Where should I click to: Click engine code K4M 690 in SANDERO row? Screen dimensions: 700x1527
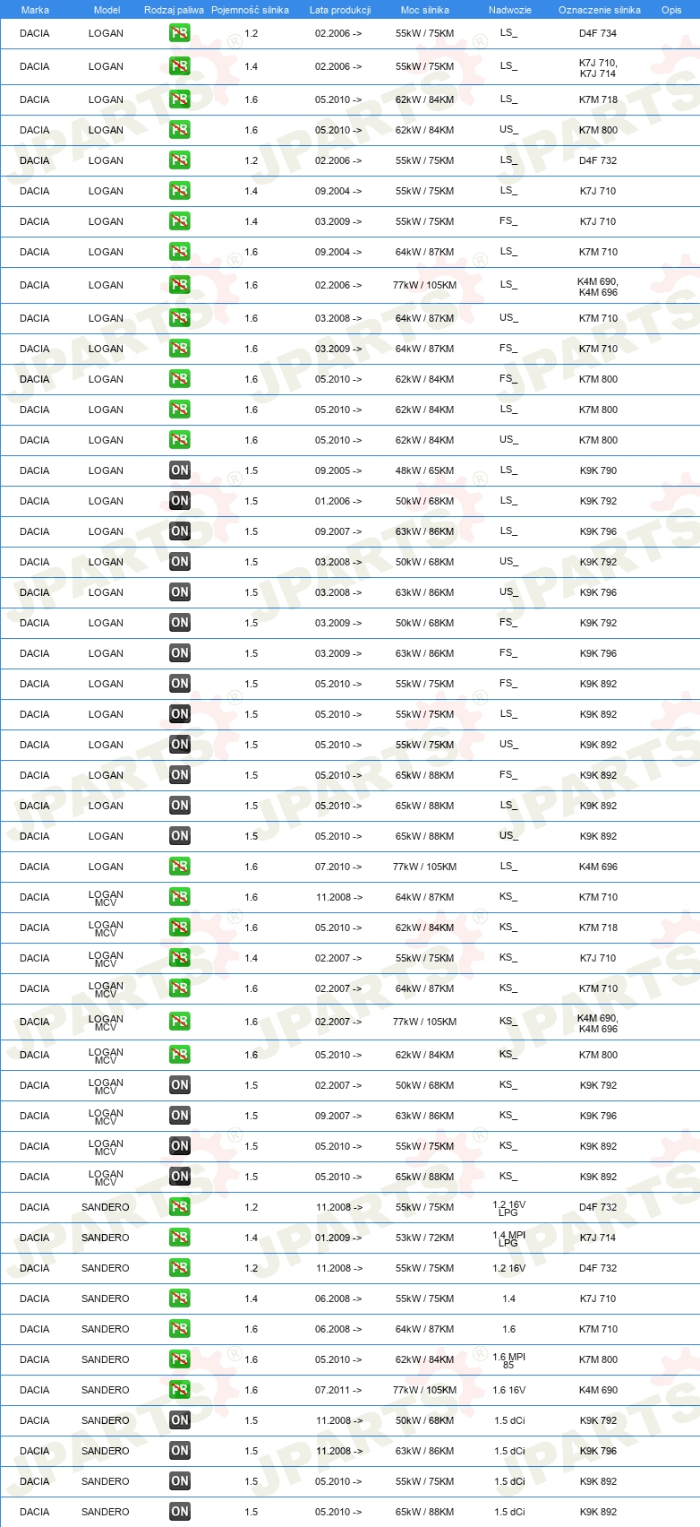598,1390
